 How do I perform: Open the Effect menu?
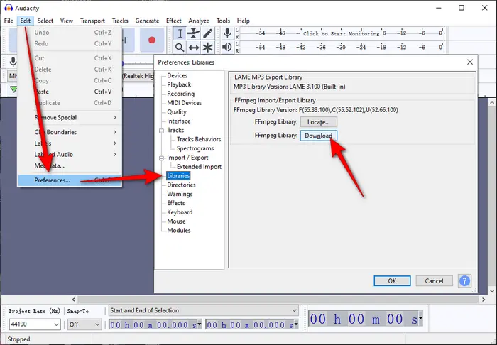174,21
